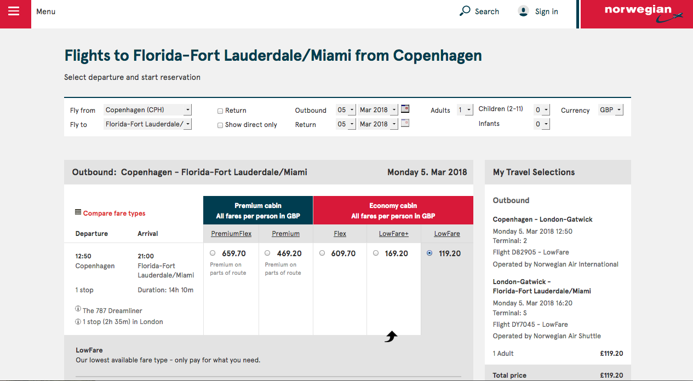Click info icon beside 1 stop in London
This screenshot has height=381, width=693.
pos(78,321)
